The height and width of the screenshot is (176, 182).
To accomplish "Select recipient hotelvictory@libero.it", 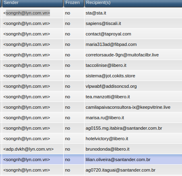I will [x=107, y=139].
